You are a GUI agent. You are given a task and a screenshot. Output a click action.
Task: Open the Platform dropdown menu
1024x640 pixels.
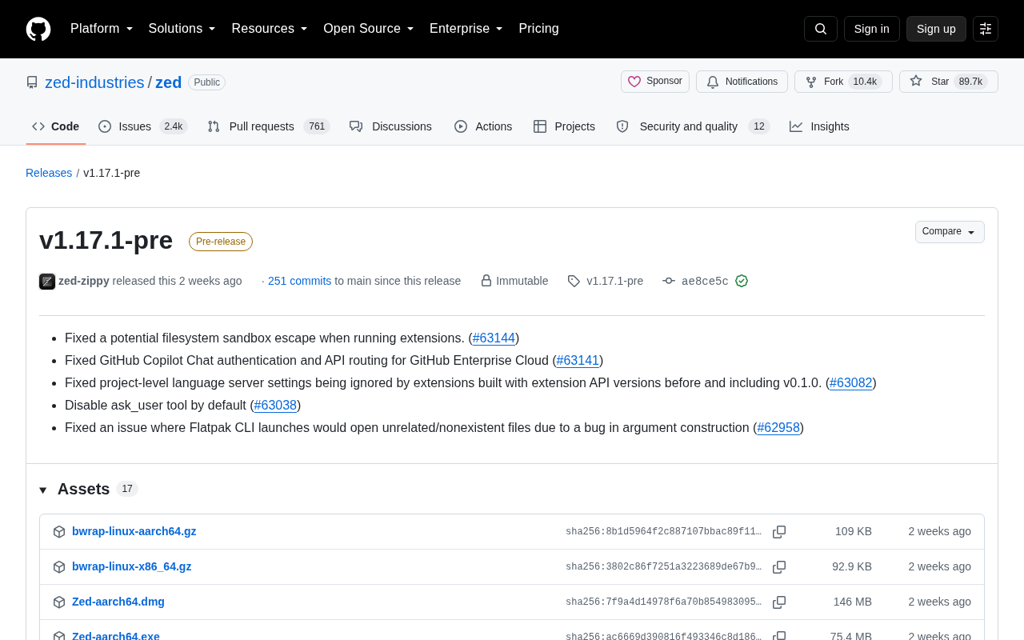click(x=102, y=29)
